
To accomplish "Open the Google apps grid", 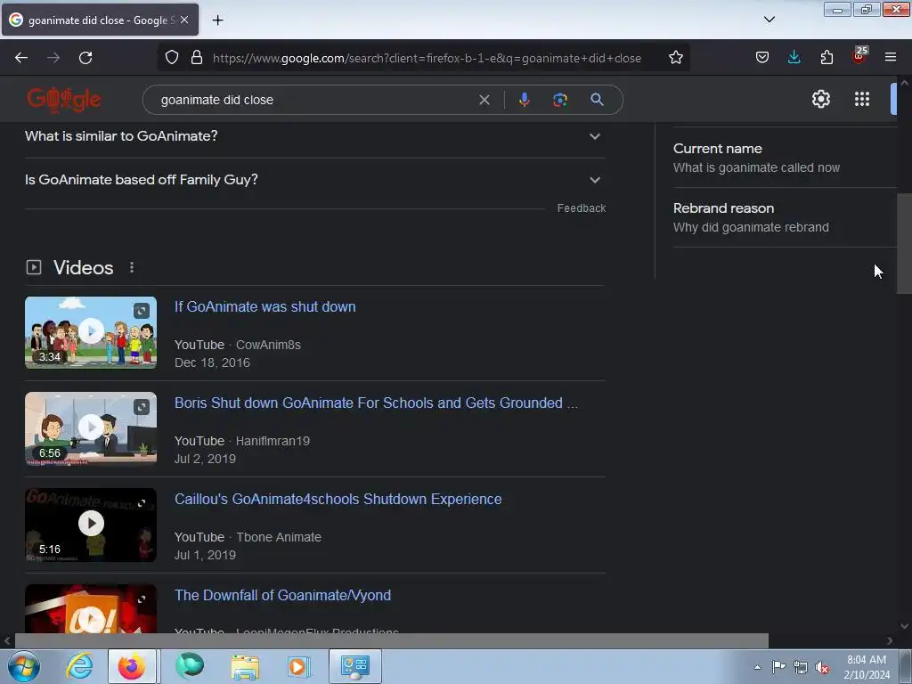I will click(x=862, y=99).
